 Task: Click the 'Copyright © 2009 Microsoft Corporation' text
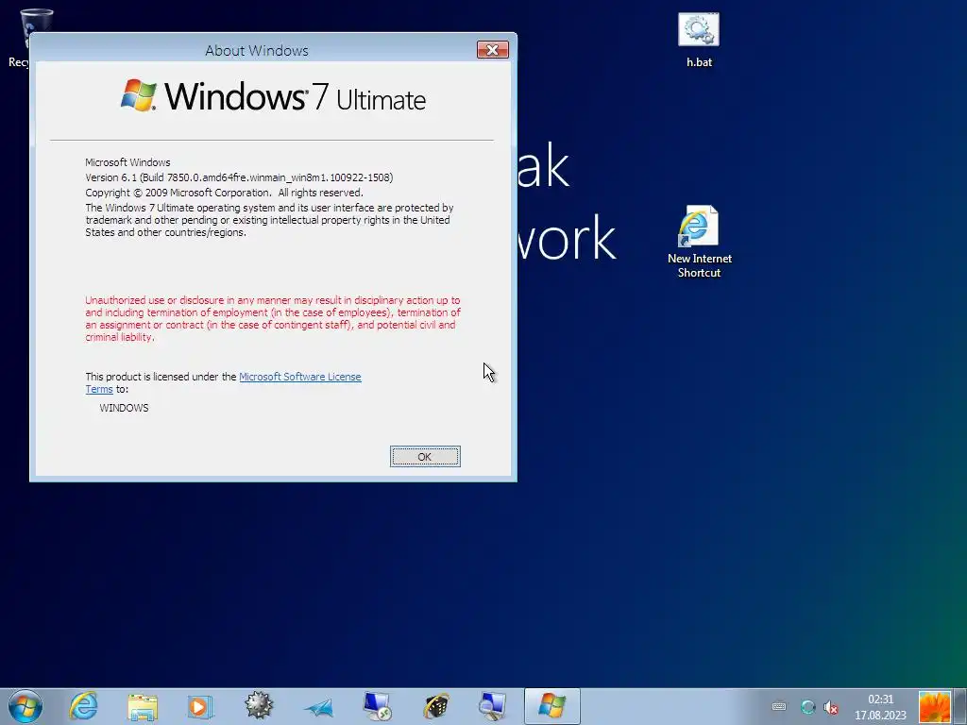(178, 193)
